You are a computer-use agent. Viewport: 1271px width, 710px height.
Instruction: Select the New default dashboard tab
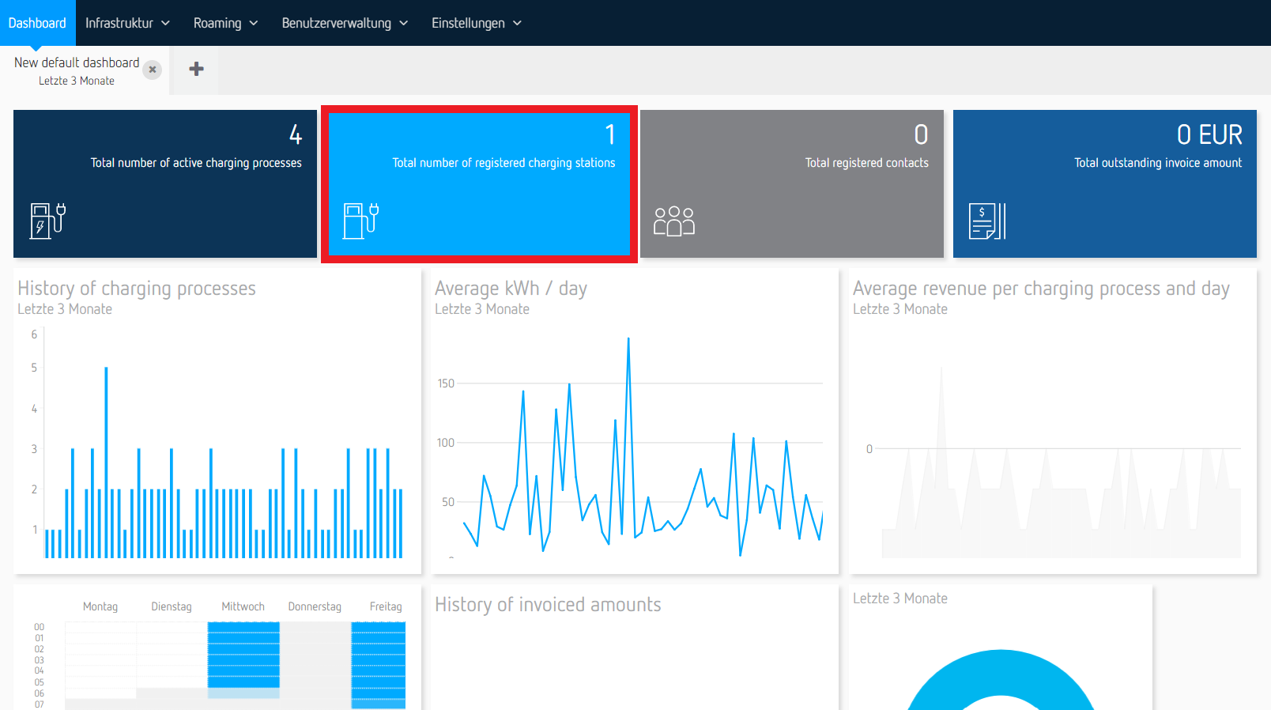[77, 70]
